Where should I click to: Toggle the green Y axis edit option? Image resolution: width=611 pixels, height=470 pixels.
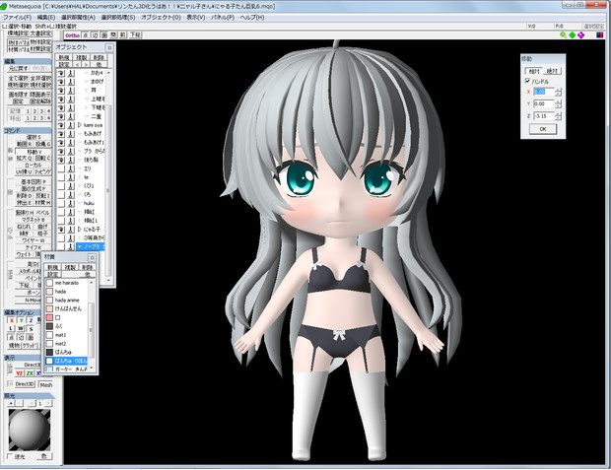click(x=21, y=320)
